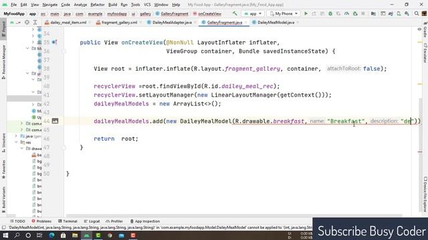
Task: Click the GalleryFragment breadcrumb in navigation bar
Action: point(172,13)
